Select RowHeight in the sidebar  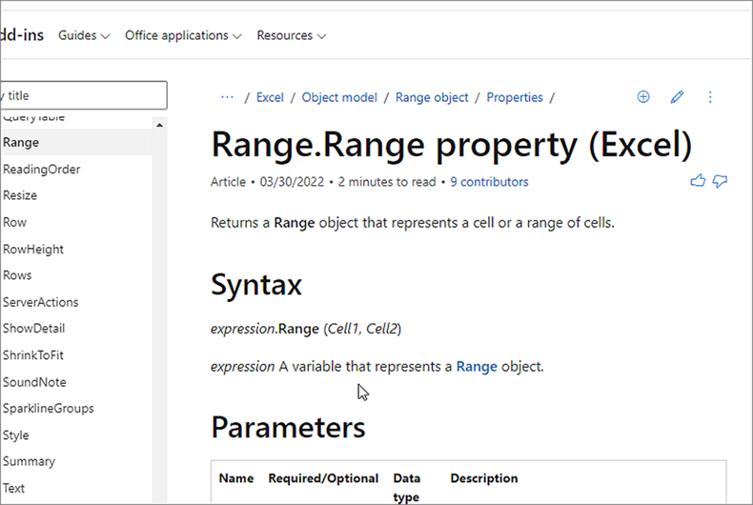point(33,249)
